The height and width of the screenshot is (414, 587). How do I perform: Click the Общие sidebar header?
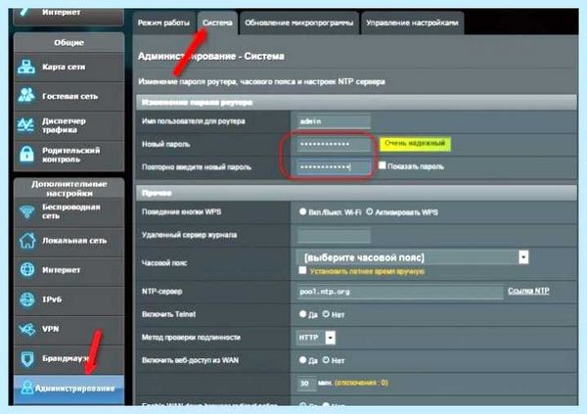click(68, 43)
